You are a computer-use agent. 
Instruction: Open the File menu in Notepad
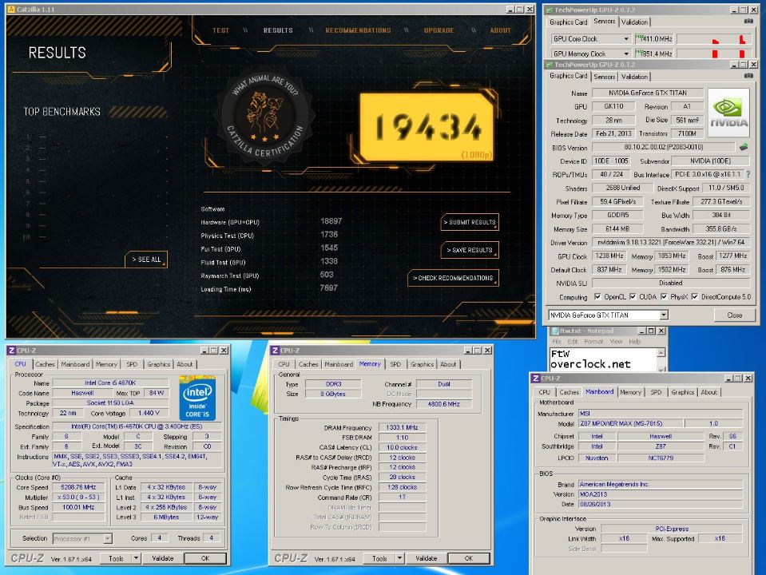pyautogui.click(x=557, y=342)
